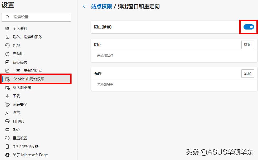This screenshot has height=160, width=258.
Task: Click 添加 next to 阻止 list
Action: (x=247, y=45)
